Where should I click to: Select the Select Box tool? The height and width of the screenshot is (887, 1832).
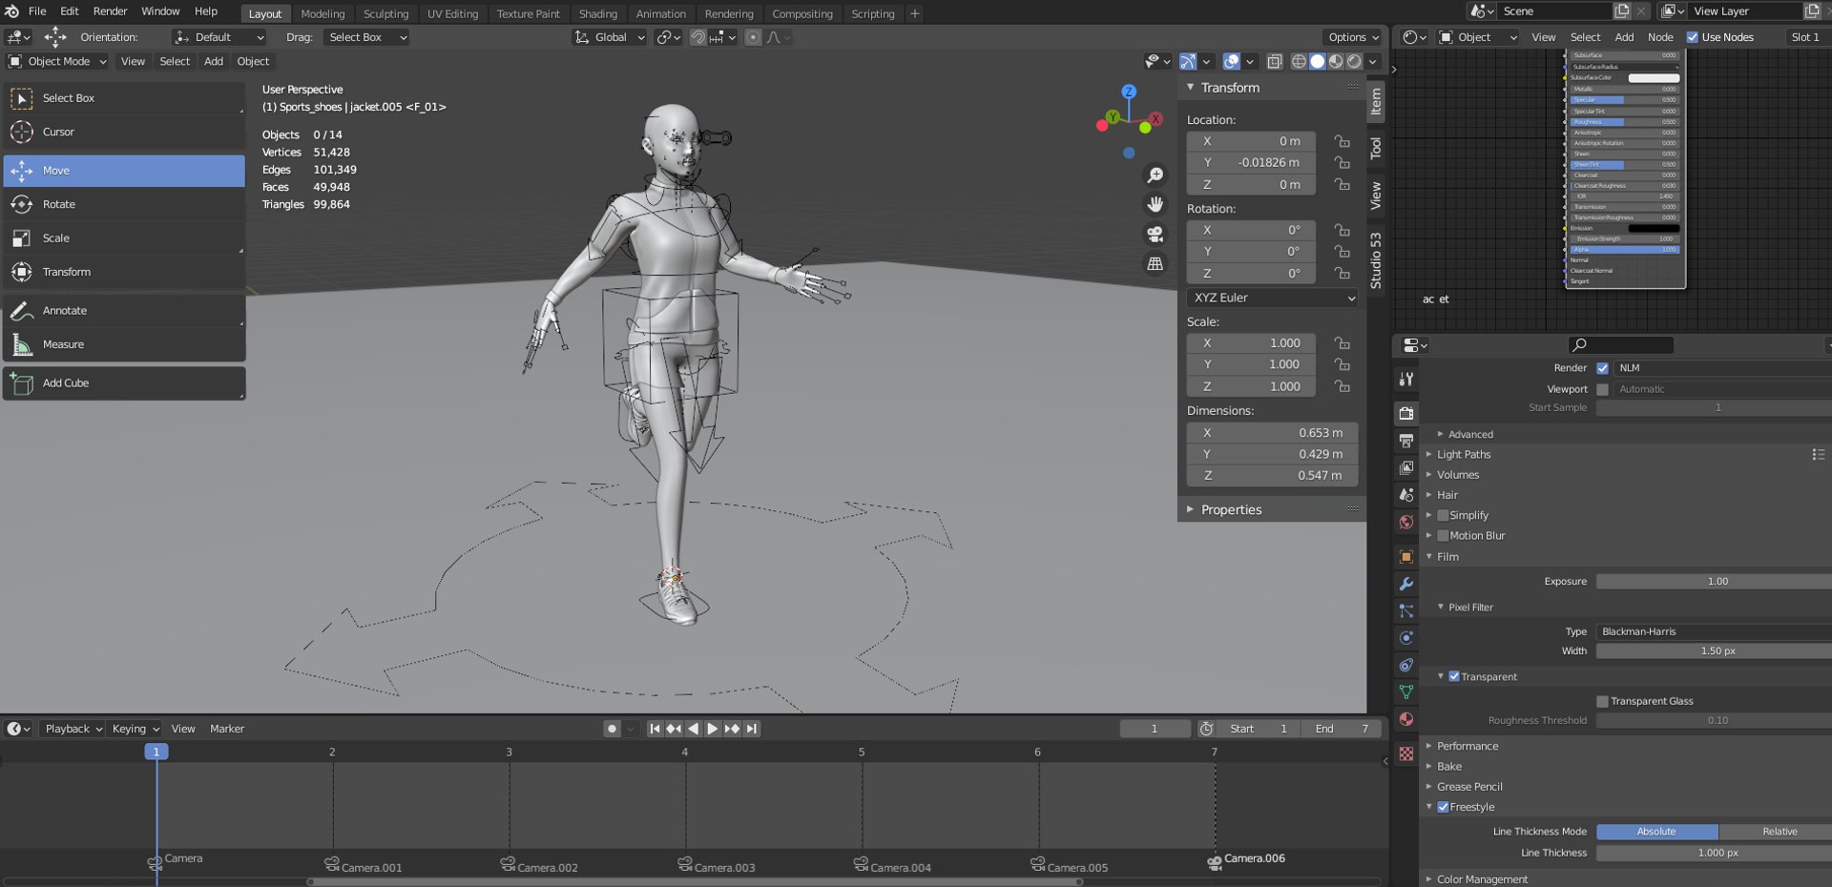(x=124, y=98)
